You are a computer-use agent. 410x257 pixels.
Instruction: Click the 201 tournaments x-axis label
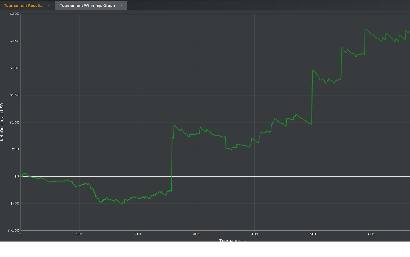(x=138, y=234)
